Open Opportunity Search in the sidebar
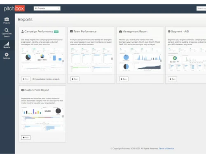Screen dimensions: 206x154 click(7, 33)
